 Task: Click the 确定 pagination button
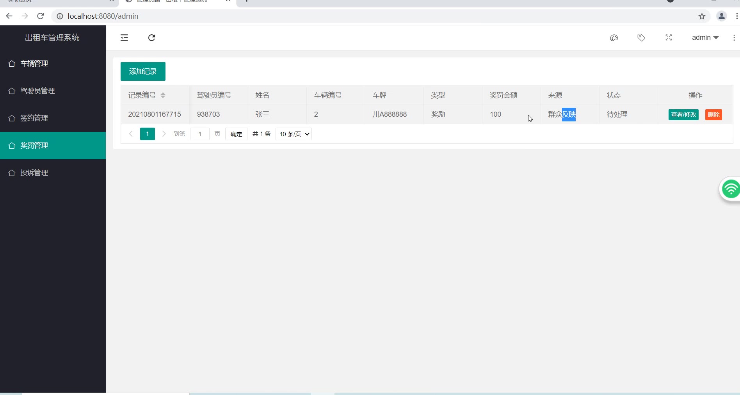[236, 134]
